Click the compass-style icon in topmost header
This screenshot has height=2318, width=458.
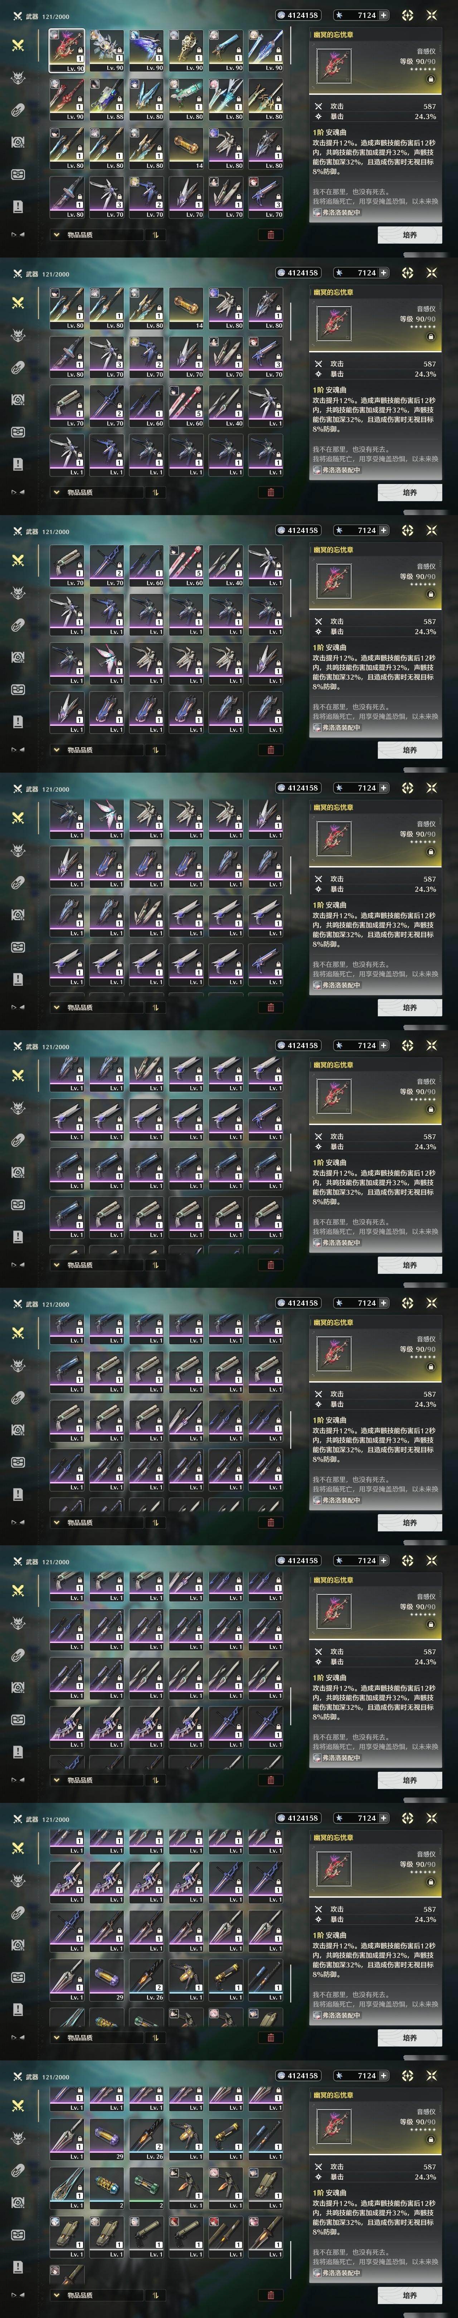[407, 15]
